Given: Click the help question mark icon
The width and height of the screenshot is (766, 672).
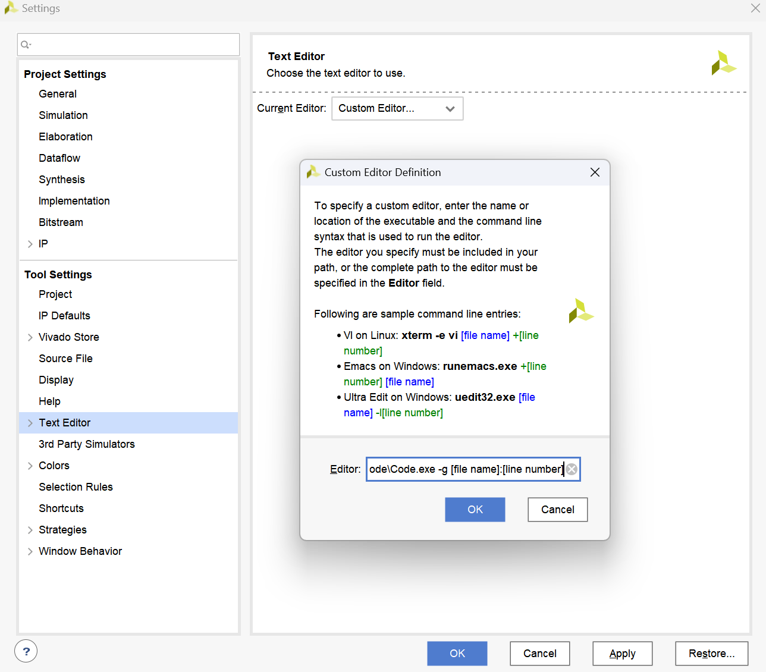Looking at the screenshot, I should (26, 651).
